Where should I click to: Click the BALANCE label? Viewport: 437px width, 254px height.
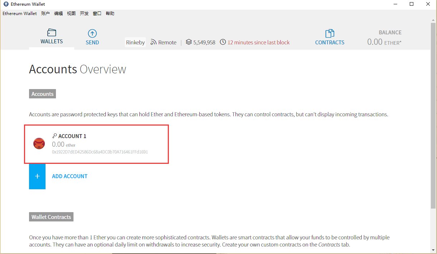click(x=390, y=32)
